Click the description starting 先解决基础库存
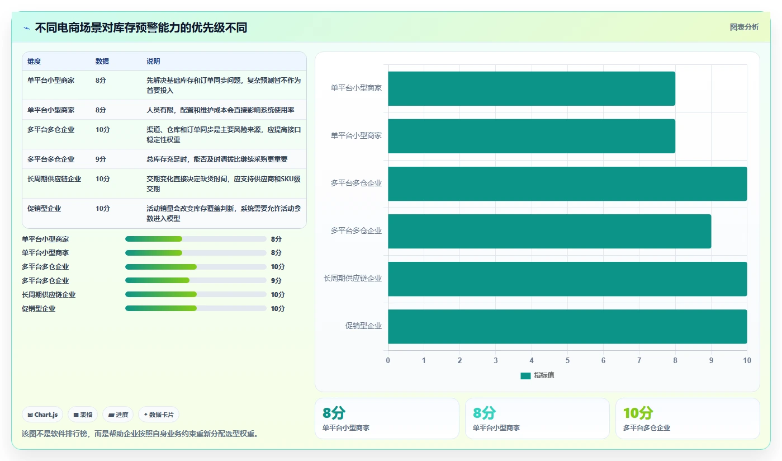This screenshot has width=782, height=461. click(224, 85)
